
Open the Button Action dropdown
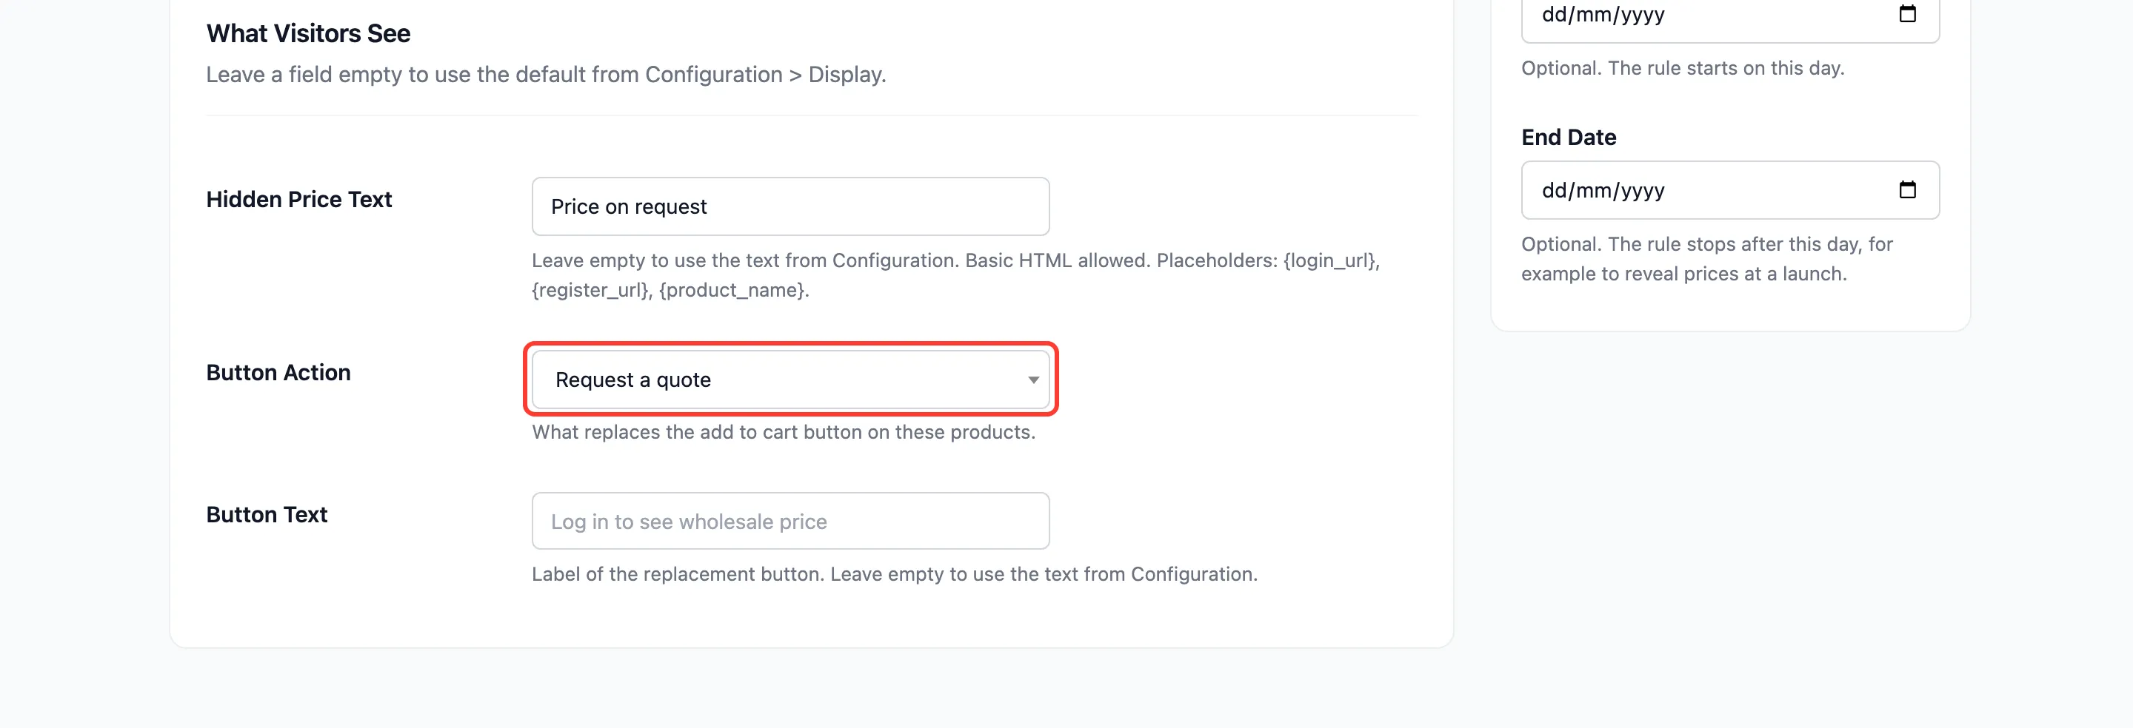(x=791, y=379)
